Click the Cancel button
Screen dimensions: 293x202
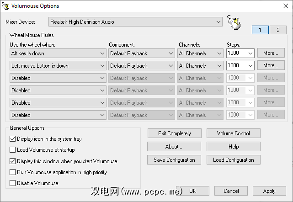231,191
